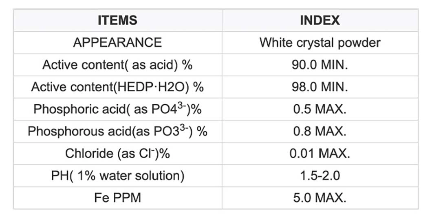Click the '0.8 MAX.' value
The image size is (432, 218).
[x=320, y=132]
